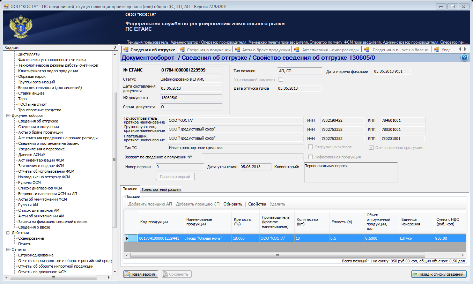Switch to the Акты о браке продукции document tab
Image resolution: width=473 pixels, height=284 pixels.
263,50
